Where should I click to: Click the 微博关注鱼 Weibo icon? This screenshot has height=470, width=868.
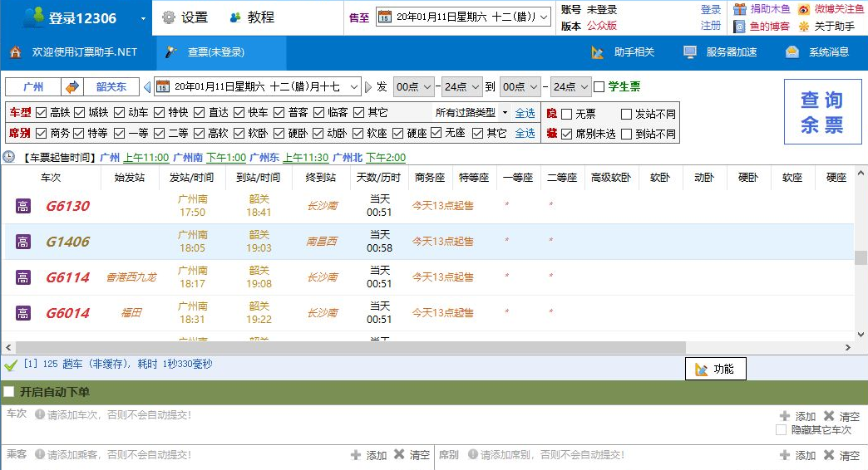(804, 9)
